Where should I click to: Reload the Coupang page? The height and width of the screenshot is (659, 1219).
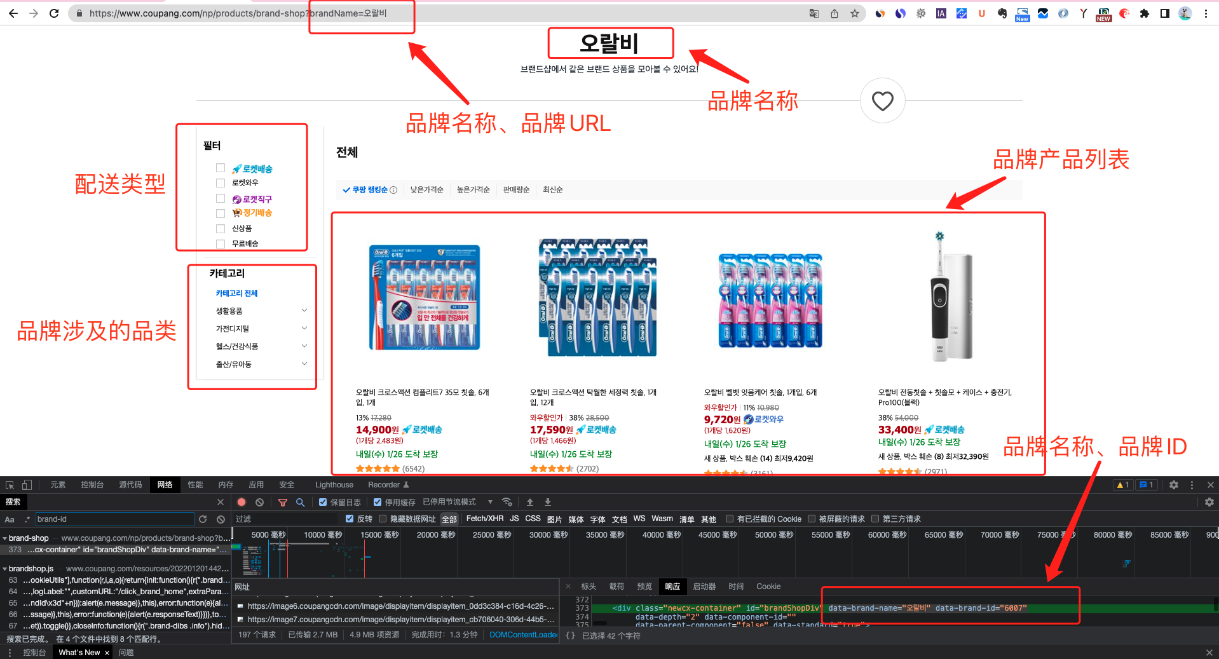tap(54, 13)
